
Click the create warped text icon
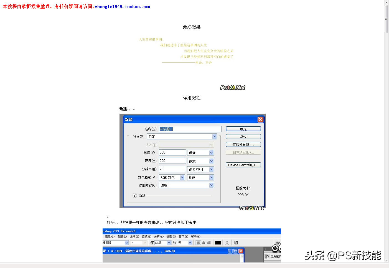pos(227,243)
